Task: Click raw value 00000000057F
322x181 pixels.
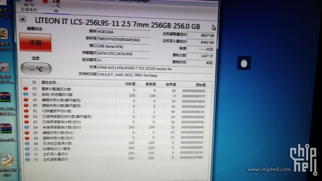Action: [194, 96]
